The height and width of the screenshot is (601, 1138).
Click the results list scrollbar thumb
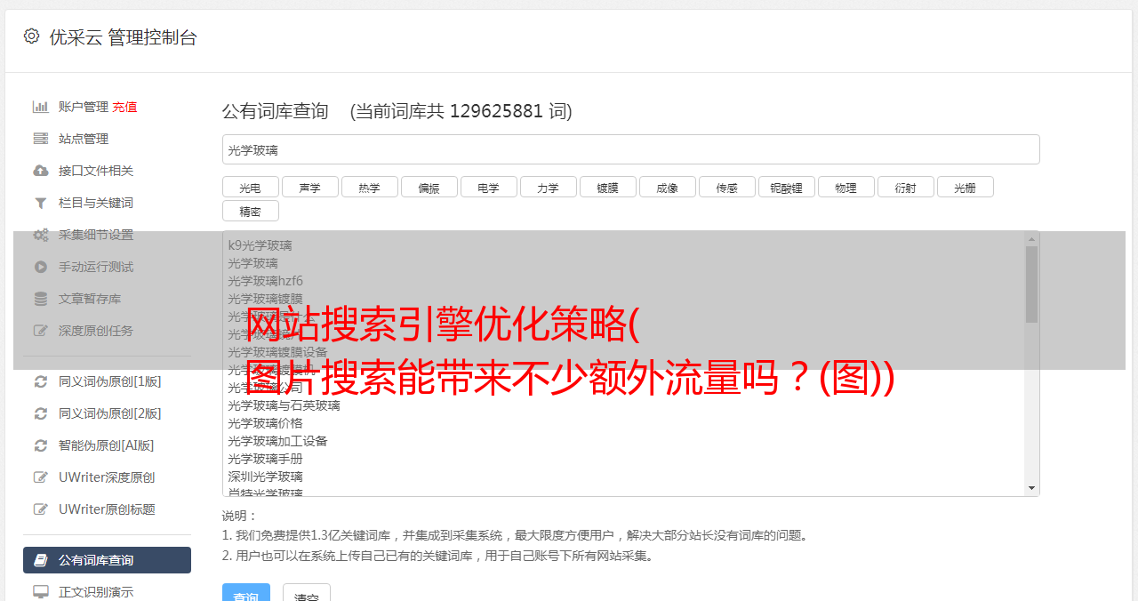[x=1031, y=284]
